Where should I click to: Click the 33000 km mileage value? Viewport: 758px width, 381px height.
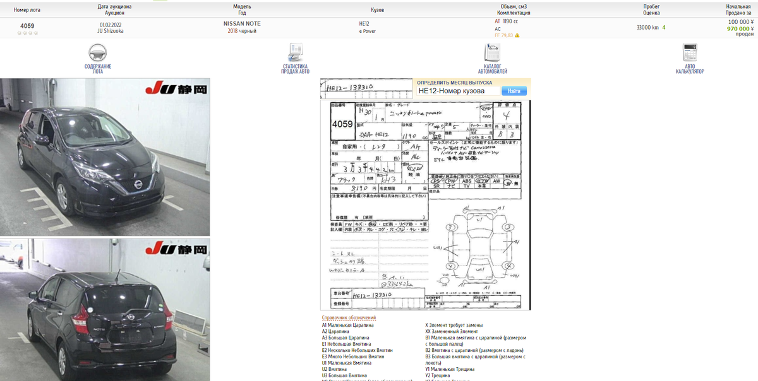point(647,27)
